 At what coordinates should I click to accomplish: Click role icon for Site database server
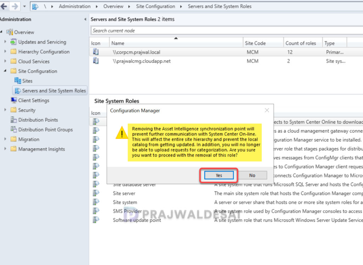coord(96,184)
